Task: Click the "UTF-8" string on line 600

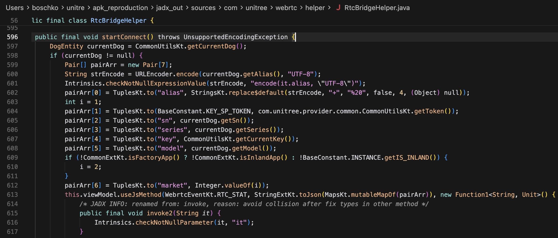Action: (x=301, y=74)
